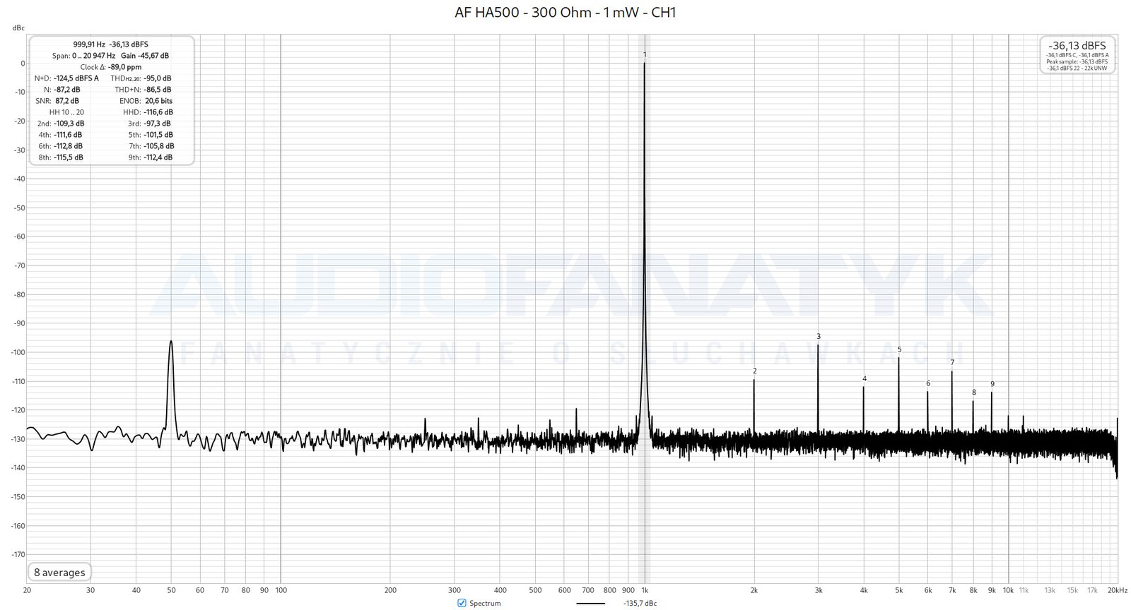This screenshot has height=610, width=1131.
Task: Click the 50 Hz mains hum peak
Action: tap(171, 342)
